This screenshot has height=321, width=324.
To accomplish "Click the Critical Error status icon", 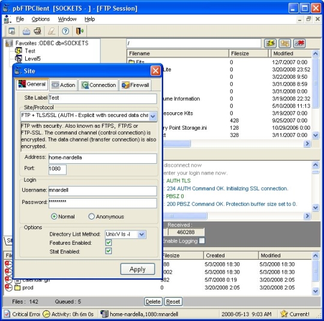I will coord(7,314).
